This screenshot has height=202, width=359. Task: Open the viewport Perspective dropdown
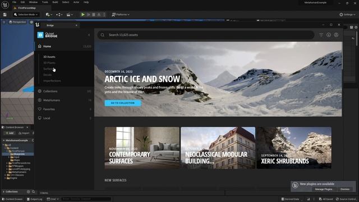[17, 22]
